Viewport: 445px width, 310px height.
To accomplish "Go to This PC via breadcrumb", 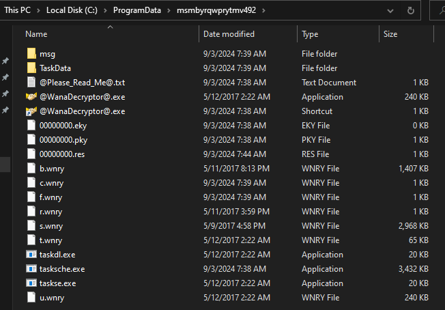I will [x=16, y=12].
